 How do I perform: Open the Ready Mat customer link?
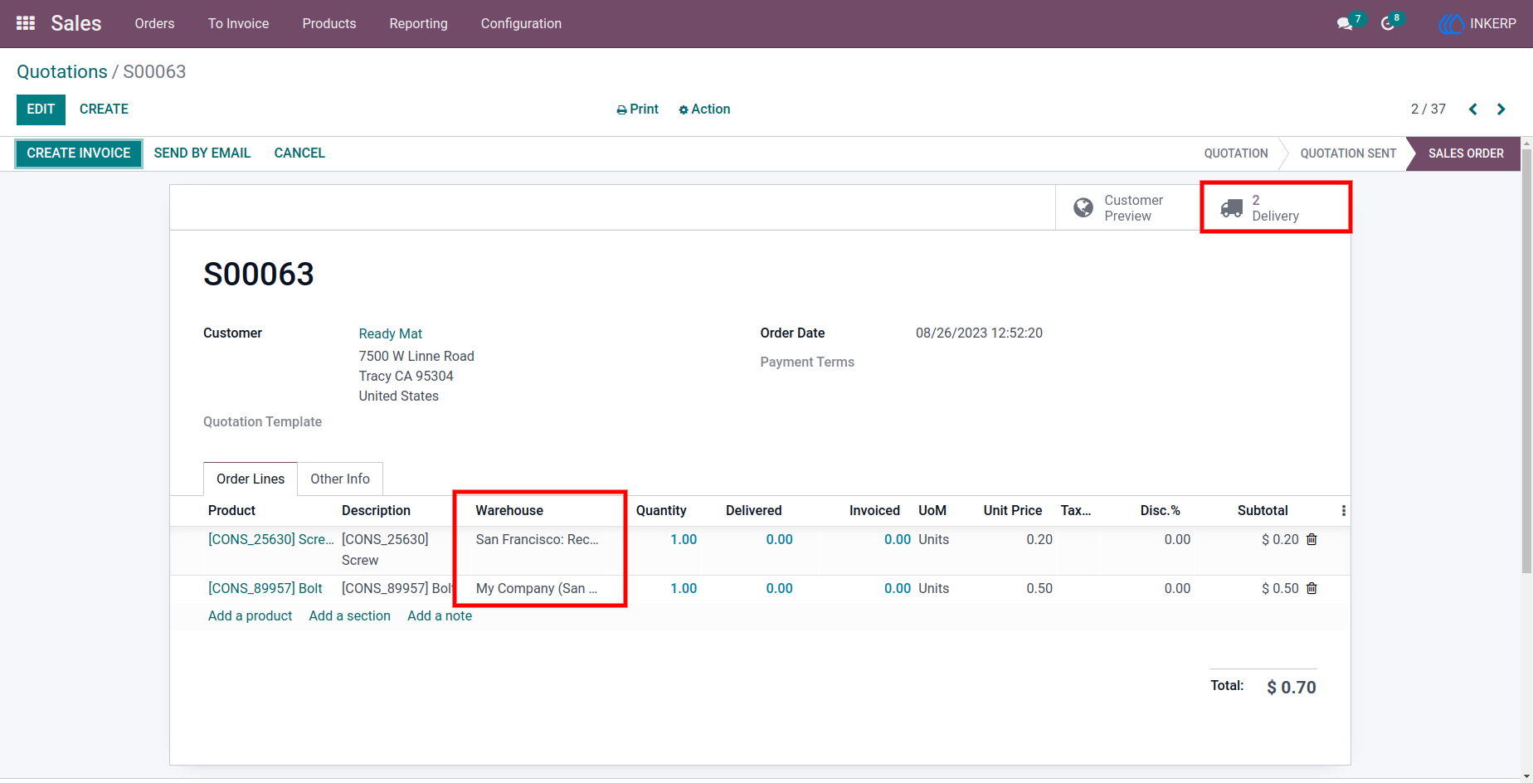[x=391, y=333]
